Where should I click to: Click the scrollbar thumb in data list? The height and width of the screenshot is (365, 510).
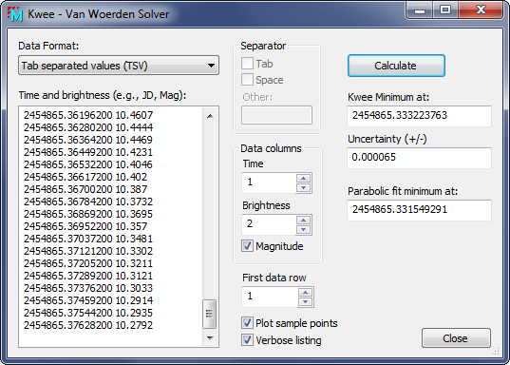[210, 314]
